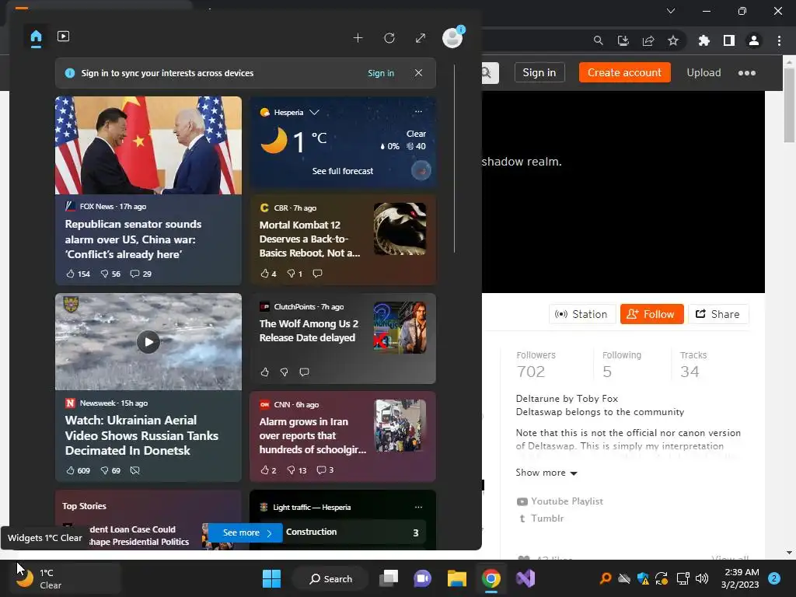This screenshot has width=796, height=597.
Task: Play the Ukrainian aerial video
Action: point(148,342)
